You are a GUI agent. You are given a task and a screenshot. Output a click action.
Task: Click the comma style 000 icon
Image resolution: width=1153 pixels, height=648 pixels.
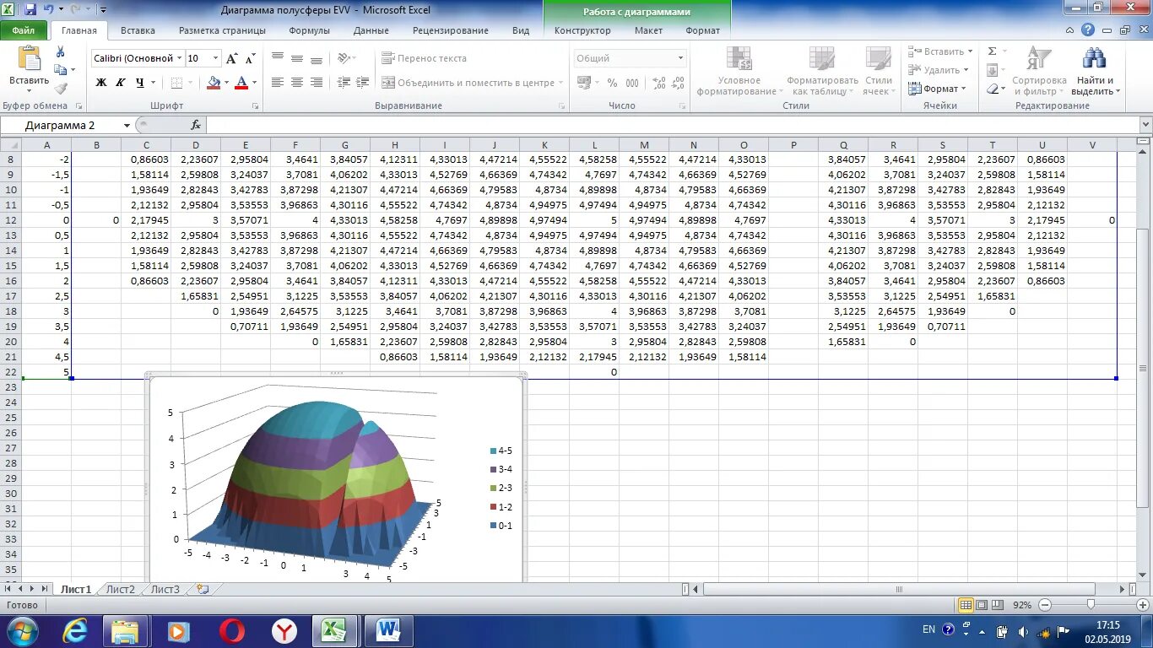(x=634, y=83)
